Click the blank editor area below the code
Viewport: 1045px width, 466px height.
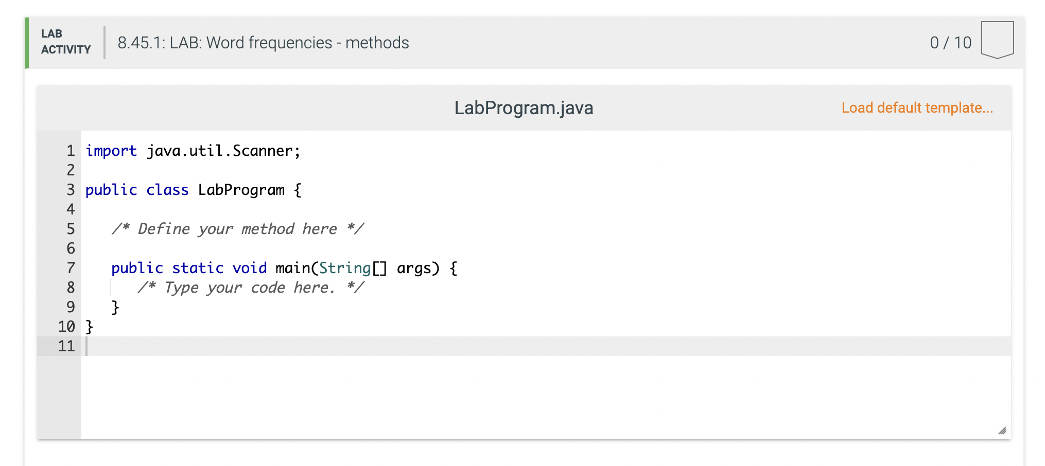515,396
